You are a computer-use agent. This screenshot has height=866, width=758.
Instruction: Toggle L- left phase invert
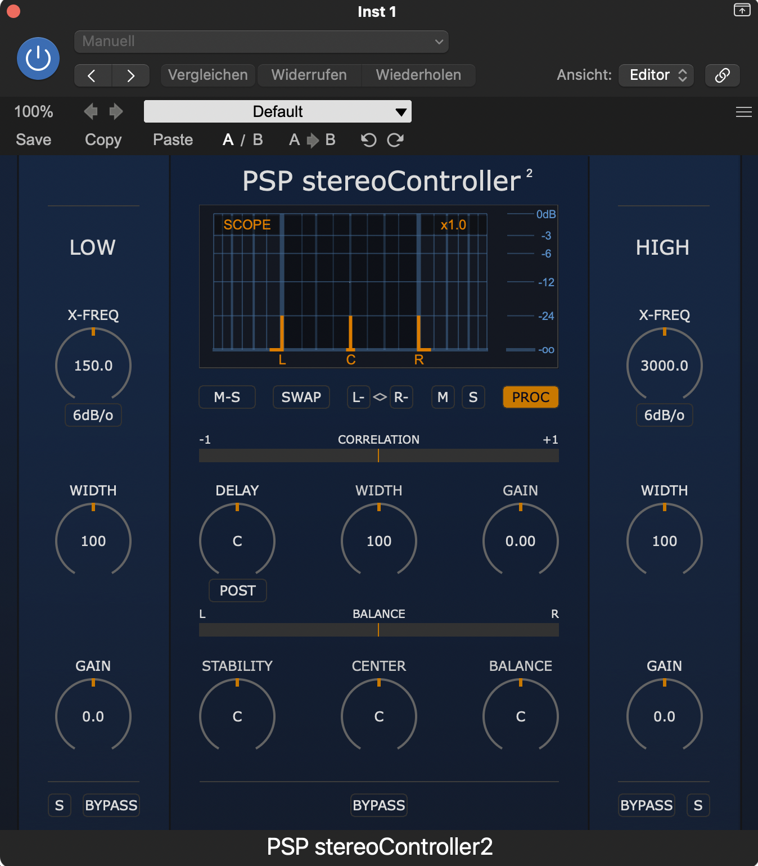[x=359, y=397]
